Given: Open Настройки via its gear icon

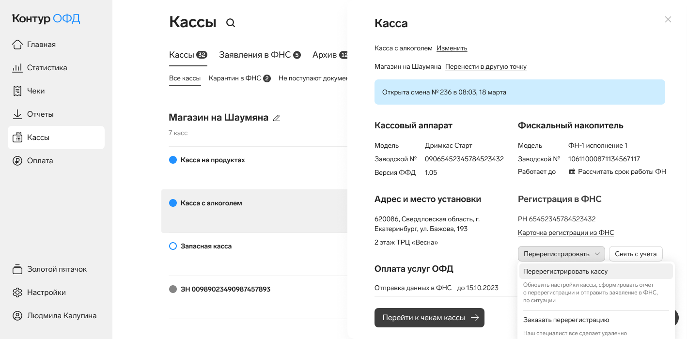Looking at the screenshot, I should tap(17, 293).
